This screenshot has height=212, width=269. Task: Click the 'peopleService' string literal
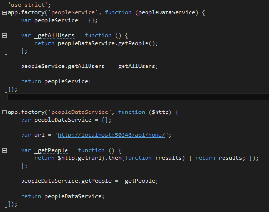(x=73, y=12)
